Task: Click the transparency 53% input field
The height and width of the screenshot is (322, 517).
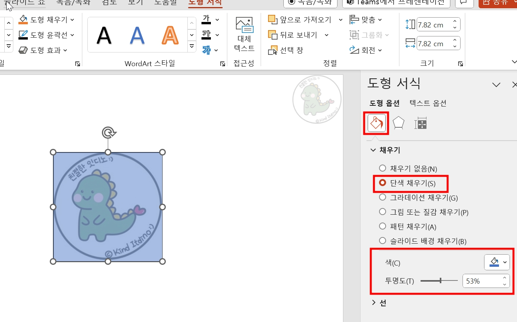Action: click(482, 281)
